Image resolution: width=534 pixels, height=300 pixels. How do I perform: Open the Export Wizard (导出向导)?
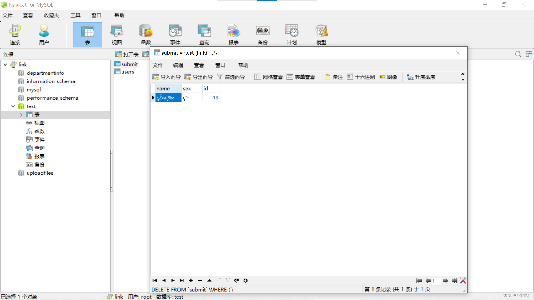(x=199, y=77)
